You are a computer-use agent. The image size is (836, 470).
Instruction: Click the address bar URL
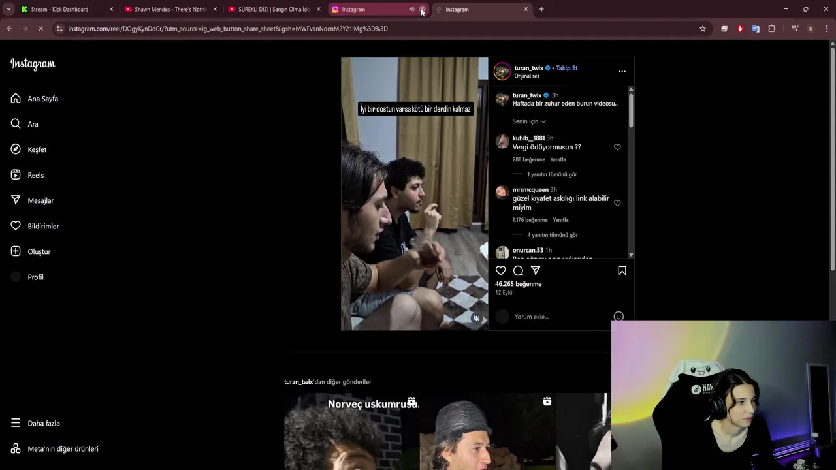pyautogui.click(x=228, y=29)
